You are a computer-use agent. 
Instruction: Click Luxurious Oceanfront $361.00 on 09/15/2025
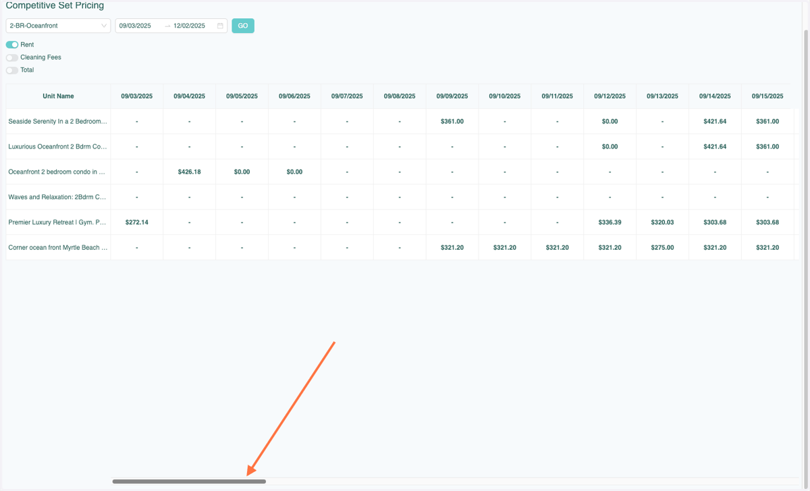point(768,147)
